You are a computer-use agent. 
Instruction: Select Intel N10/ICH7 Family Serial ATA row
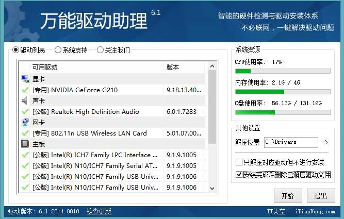[x=113, y=165]
